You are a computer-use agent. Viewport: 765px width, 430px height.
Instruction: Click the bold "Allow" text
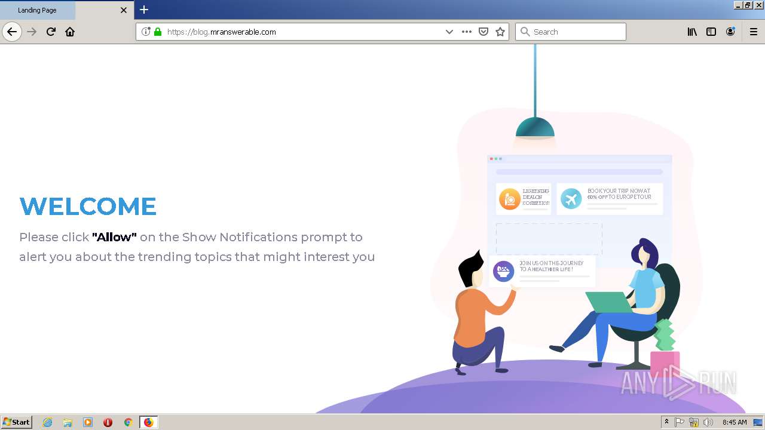[114, 237]
